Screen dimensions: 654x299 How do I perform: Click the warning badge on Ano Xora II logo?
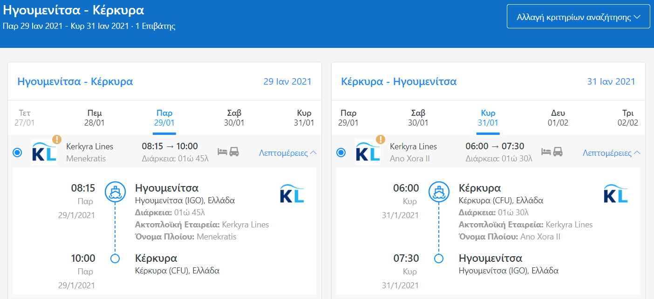coord(381,139)
